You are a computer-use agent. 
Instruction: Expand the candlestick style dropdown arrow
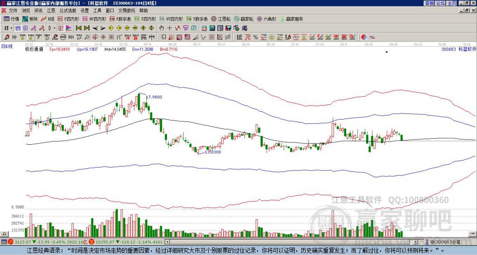coord(55,28)
